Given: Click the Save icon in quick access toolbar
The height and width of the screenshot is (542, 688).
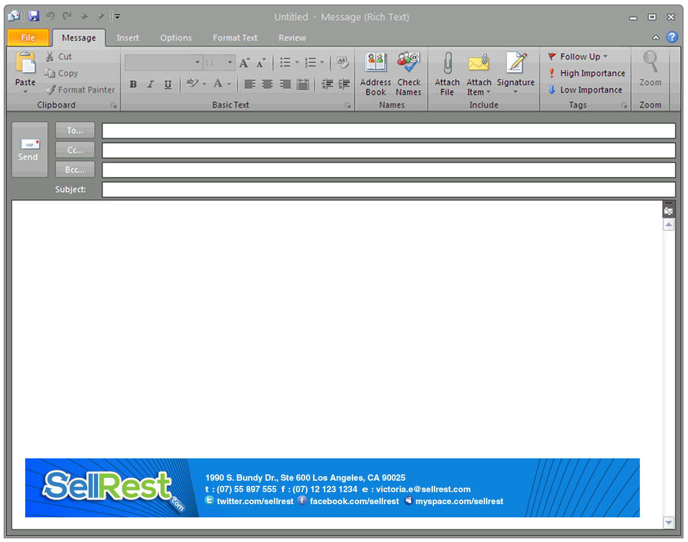Looking at the screenshot, I should [x=34, y=16].
